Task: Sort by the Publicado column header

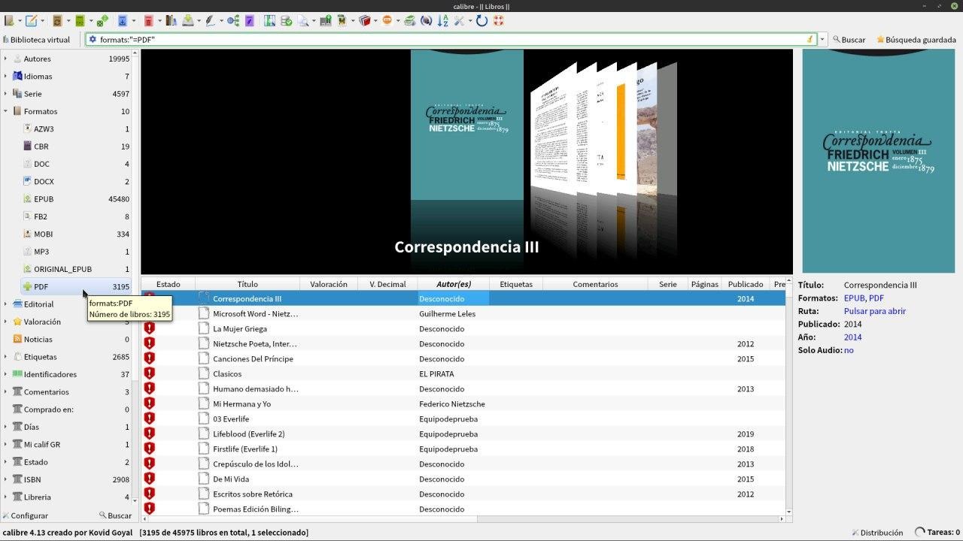Action: click(746, 284)
